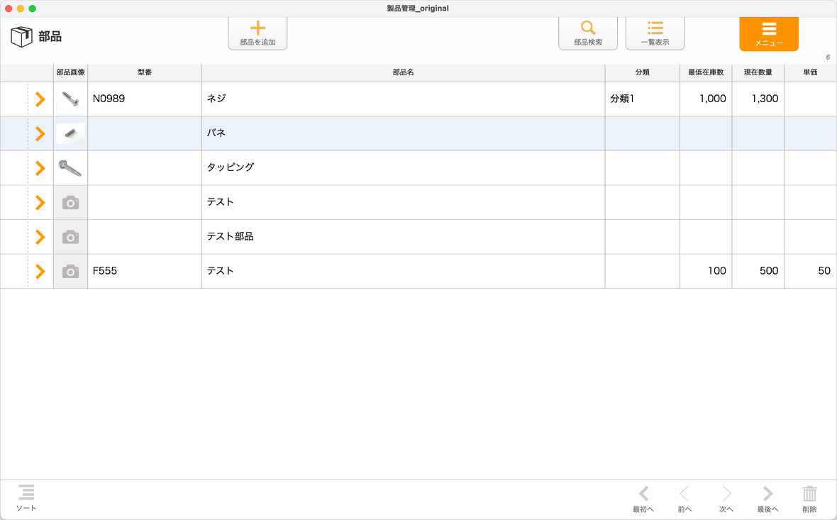This screenshot has height=520, width=837.
Task: Open the ソート sort options
Action: (x=26, y=497)
